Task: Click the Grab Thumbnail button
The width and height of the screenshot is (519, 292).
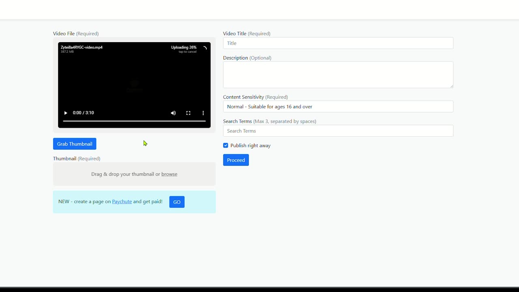Action: pos(75,144)
